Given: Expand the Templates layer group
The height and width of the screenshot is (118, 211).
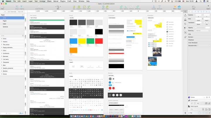Looking at the screenshot, I should click(x=1, y=62).
